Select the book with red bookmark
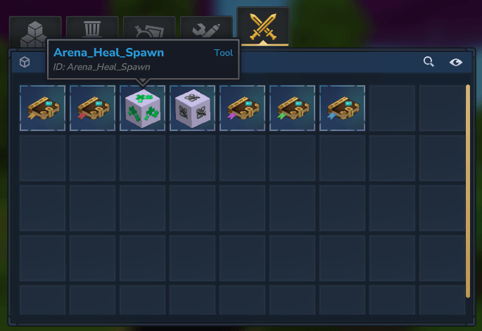This screenshot has height=331, width=482. click(92, 108)
